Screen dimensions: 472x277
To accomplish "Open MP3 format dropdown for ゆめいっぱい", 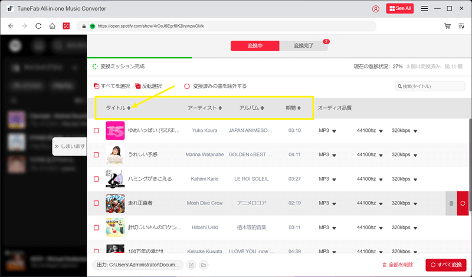I will pyautogui.click(x=334, y=131).
